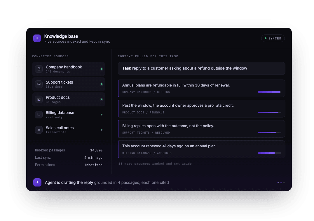This screenshot has height=221, width=314.
Task: Click the typing dots indicator in footer
Action: pos(281,182)
